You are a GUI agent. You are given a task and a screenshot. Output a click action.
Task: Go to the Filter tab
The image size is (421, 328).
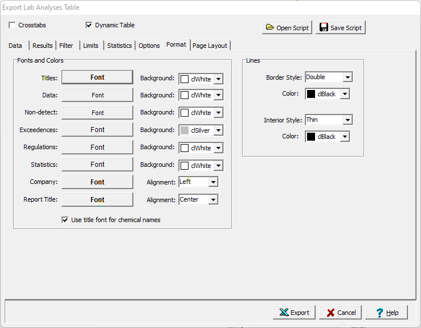[x=66, y=46]
